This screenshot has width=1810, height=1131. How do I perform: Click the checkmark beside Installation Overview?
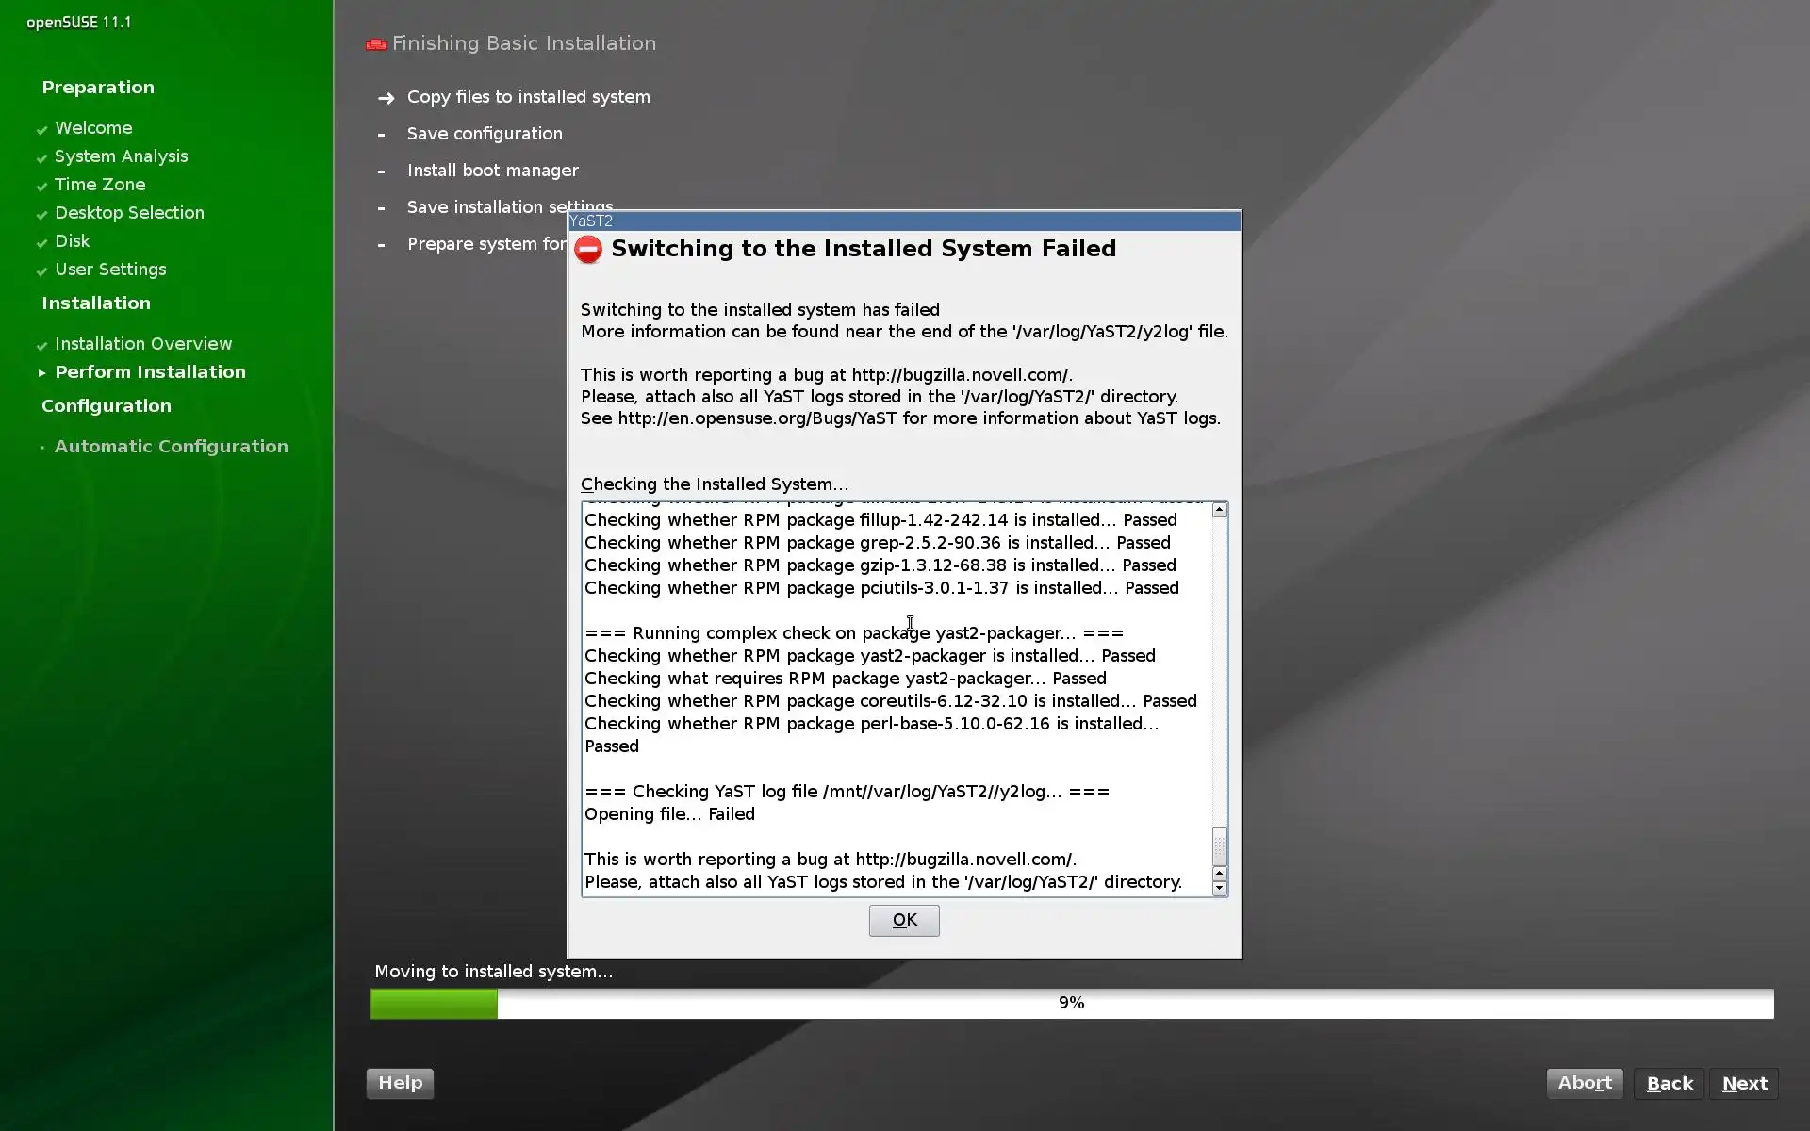click(41, 346)
